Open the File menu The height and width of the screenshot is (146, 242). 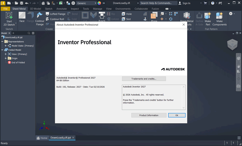tap(5, 9)
